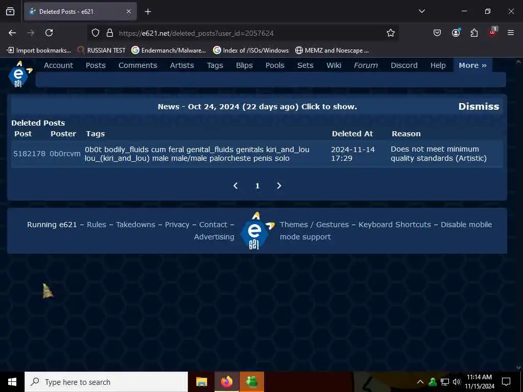This screenshot has height=392, width=523.
Task: Switch to Firefox taskbar icon
Action: coord(227,382)
